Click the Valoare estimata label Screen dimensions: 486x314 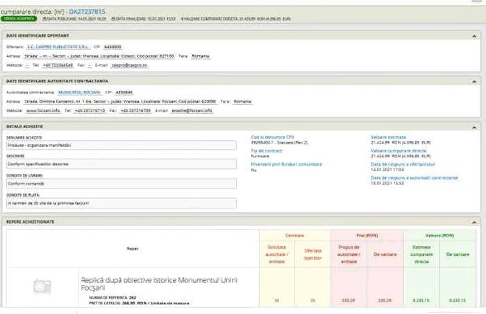388,137
